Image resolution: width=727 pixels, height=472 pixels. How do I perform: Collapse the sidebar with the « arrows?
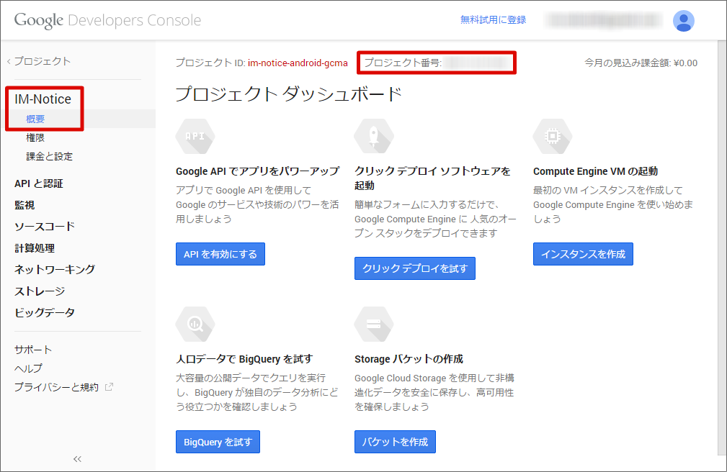(77, 459)
